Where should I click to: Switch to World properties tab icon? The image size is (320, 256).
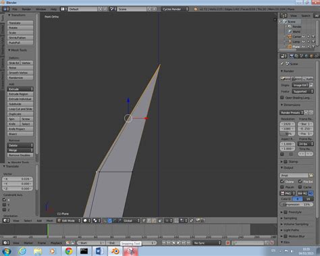tap(306, 56)
